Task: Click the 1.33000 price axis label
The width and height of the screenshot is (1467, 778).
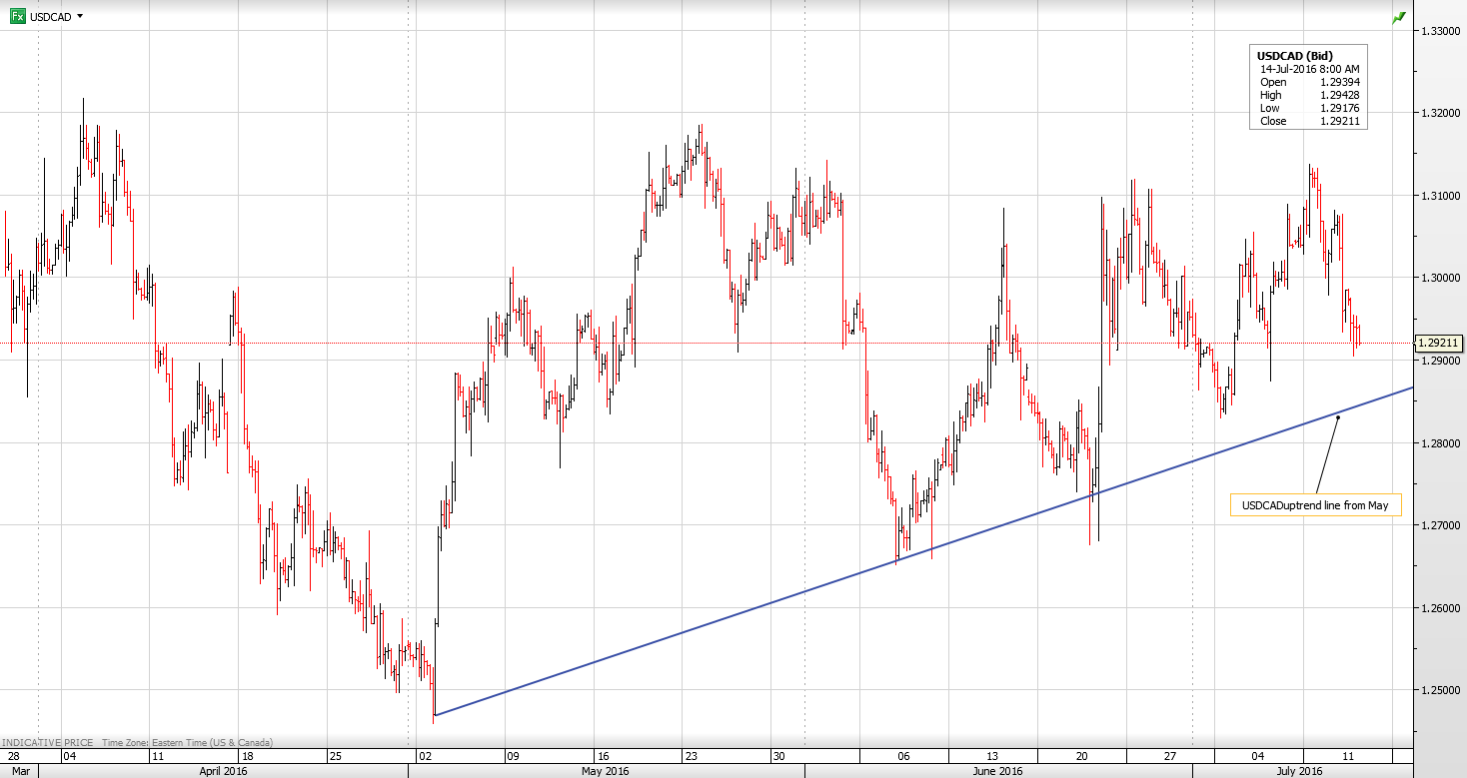Action: click(1440, 31)
